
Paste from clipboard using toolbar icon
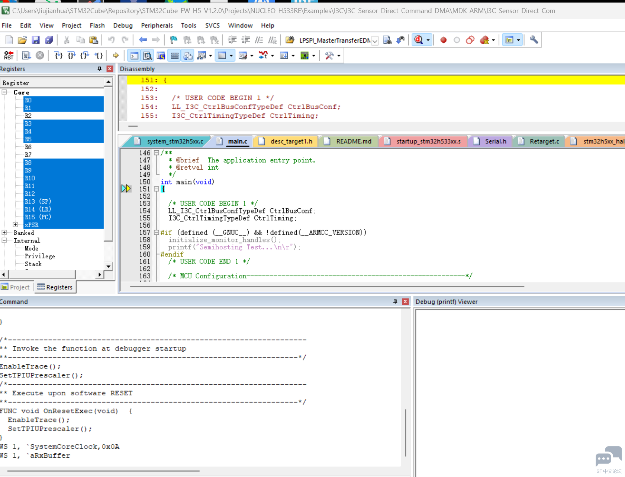click(x=94, y=40)
